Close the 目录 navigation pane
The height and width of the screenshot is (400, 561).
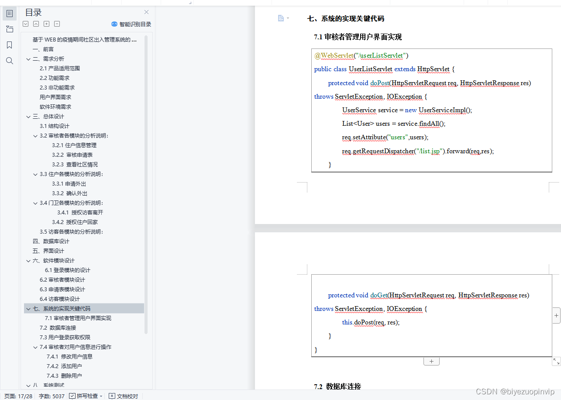pyautogui.click(x=146, y=12)
